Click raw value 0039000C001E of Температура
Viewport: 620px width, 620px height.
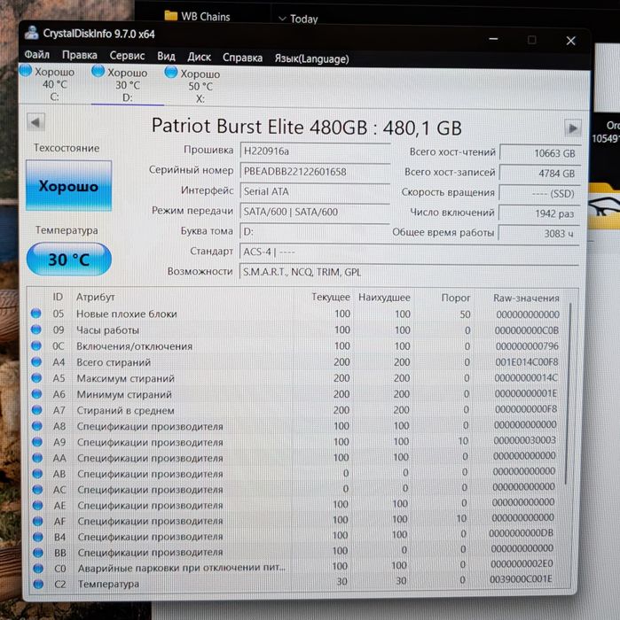pyautogui.click(x=521, y=579)
